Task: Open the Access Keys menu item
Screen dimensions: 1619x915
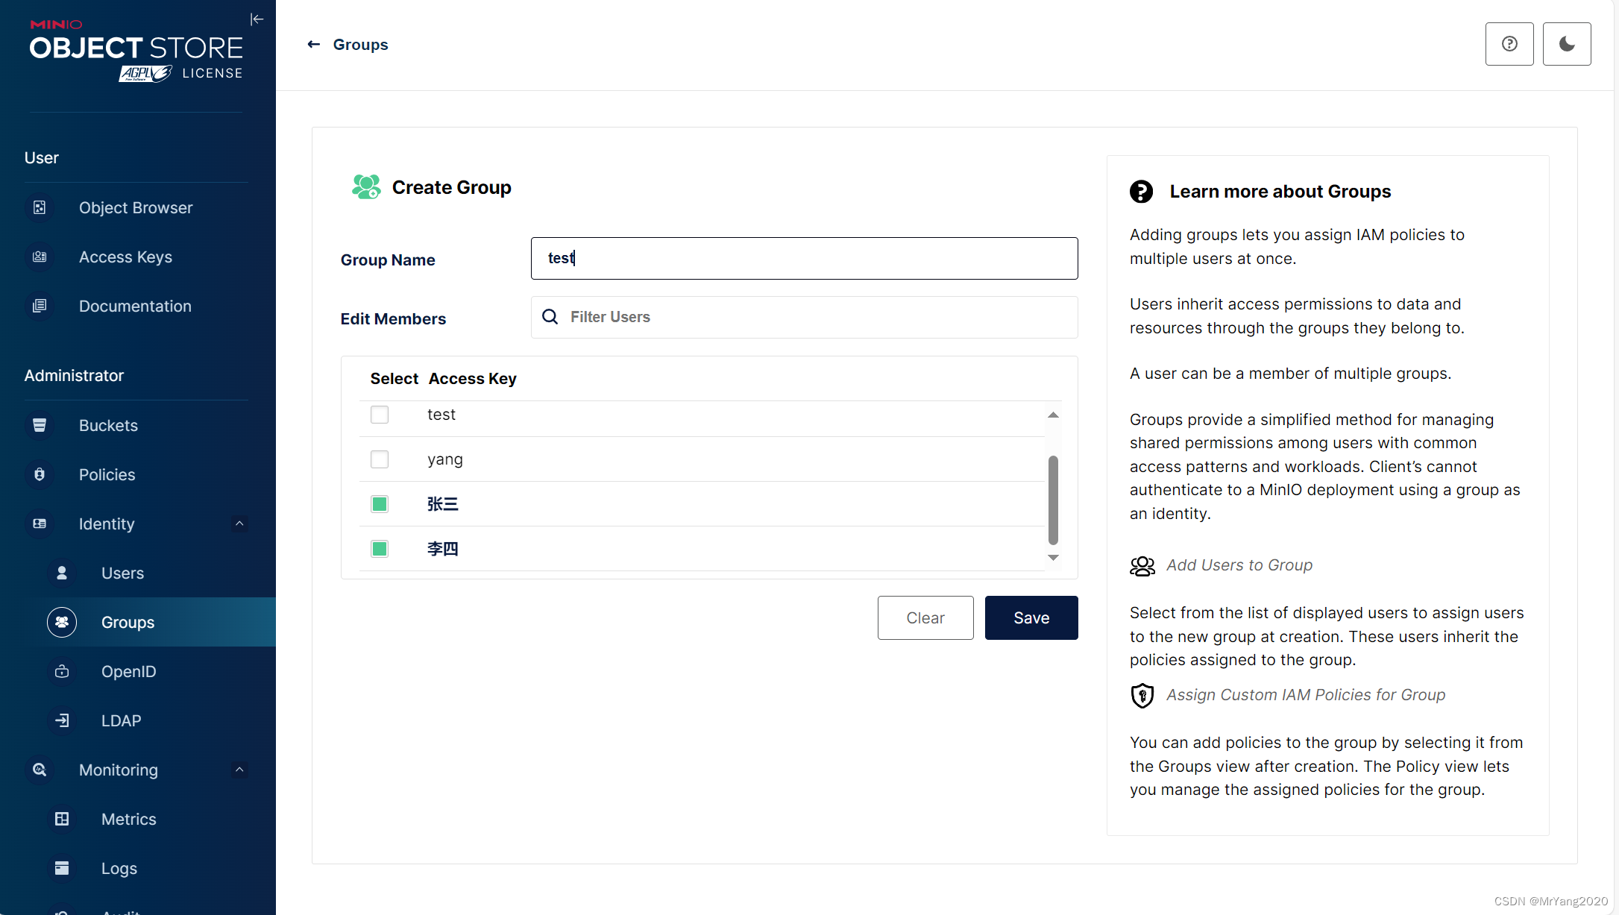Action: pyautogui.click(x=125, y=257)
